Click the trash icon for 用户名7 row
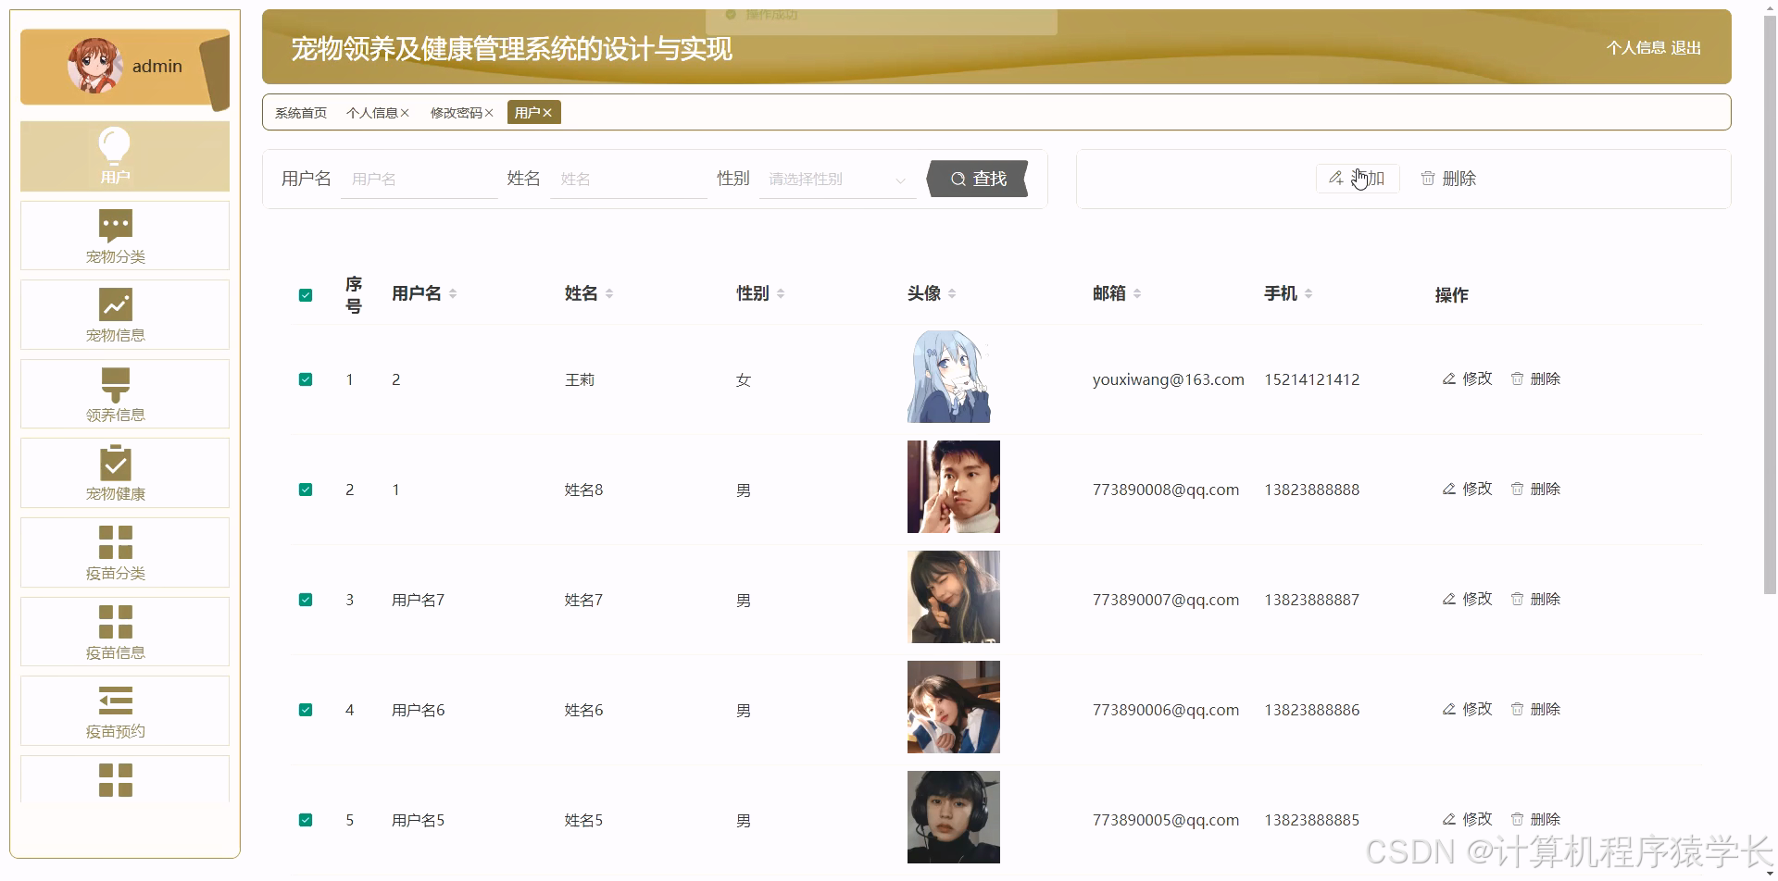The image size is (1778, 881). [x=1517, y=599]
